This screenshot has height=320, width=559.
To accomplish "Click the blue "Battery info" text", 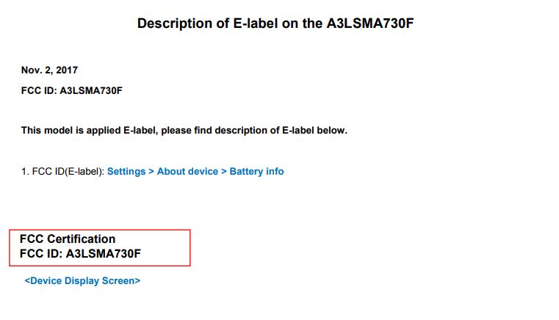I will coord(256,172).
